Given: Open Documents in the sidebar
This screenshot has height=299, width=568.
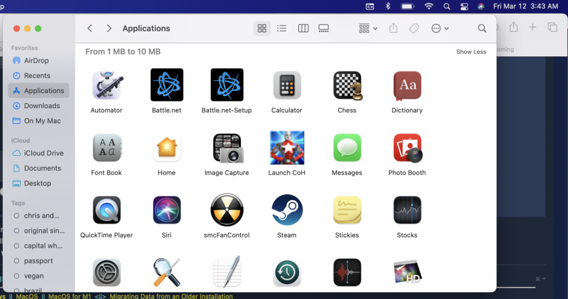Looking at the screenshot, I should pos(39,168).
